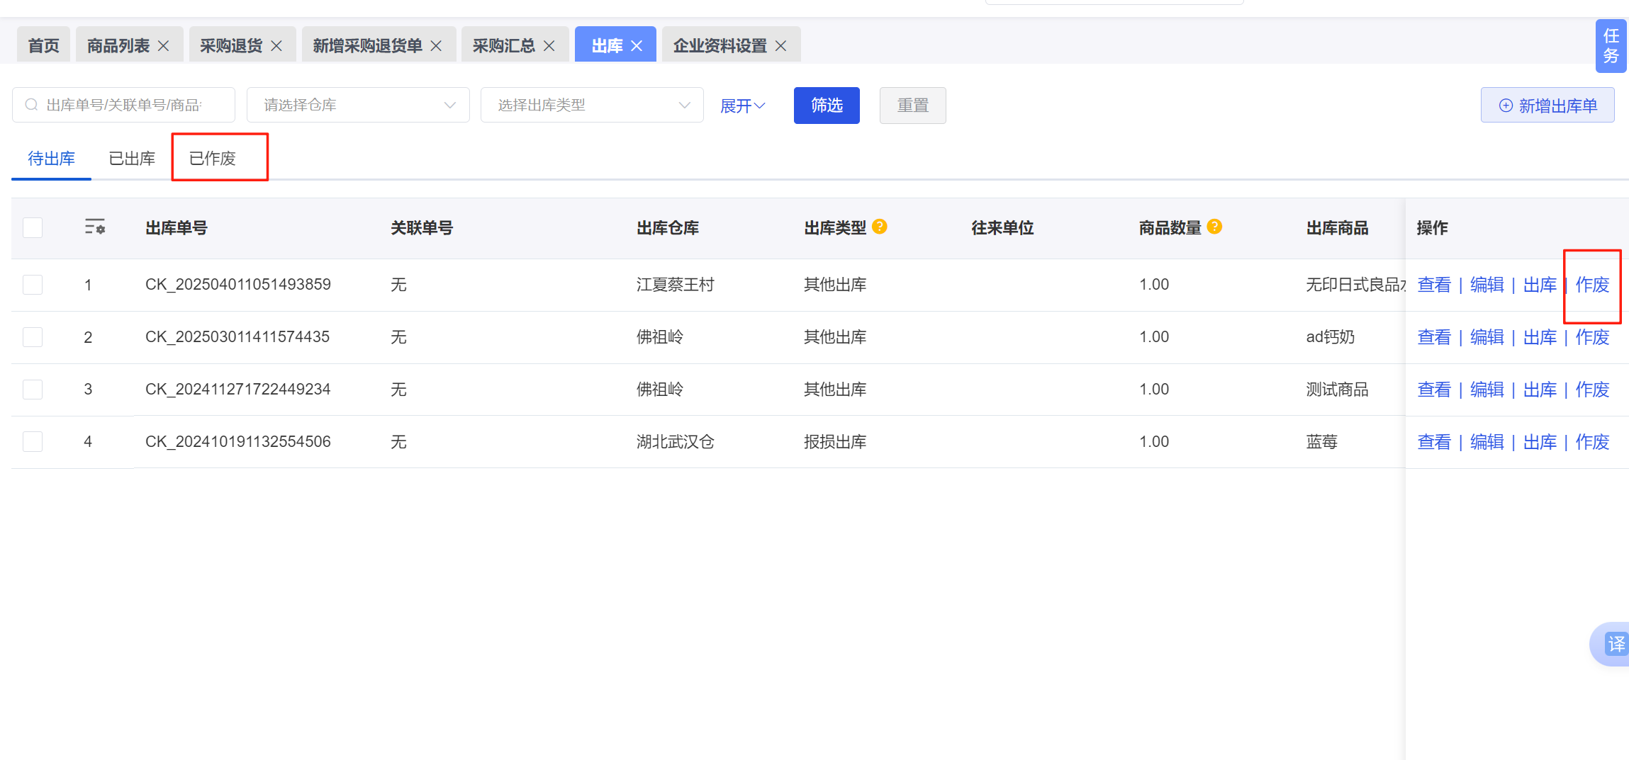Screen dimensions: 1629x760
Task: Switch to the 已出库 tab
Action: [132, 159]
